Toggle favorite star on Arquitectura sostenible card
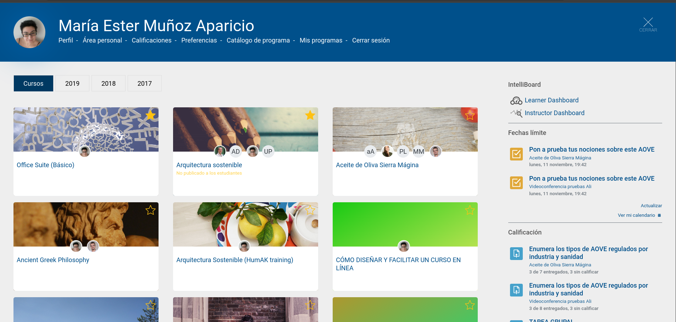Image resolution: width=676 pixels, height=322 pixels. tap(310, 115)
